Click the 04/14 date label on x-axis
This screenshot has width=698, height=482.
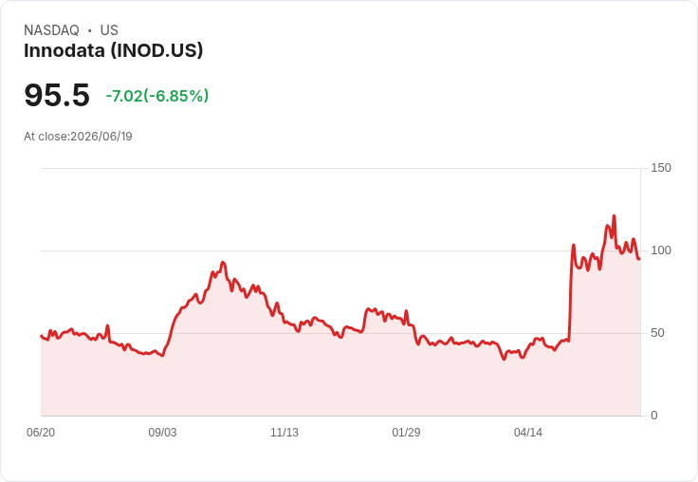528,432
